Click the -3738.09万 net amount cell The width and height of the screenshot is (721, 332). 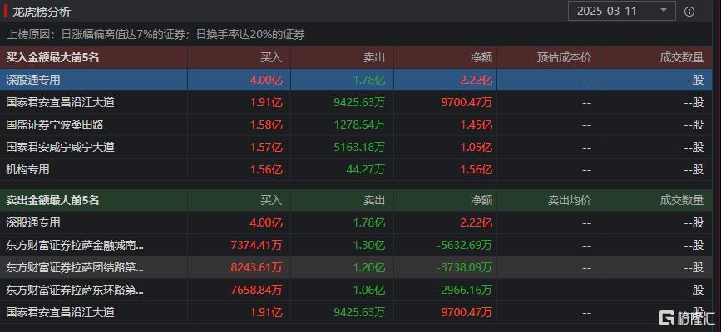(x=463, y=267)
